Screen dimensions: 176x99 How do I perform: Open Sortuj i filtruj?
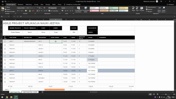tap(159, 9)
